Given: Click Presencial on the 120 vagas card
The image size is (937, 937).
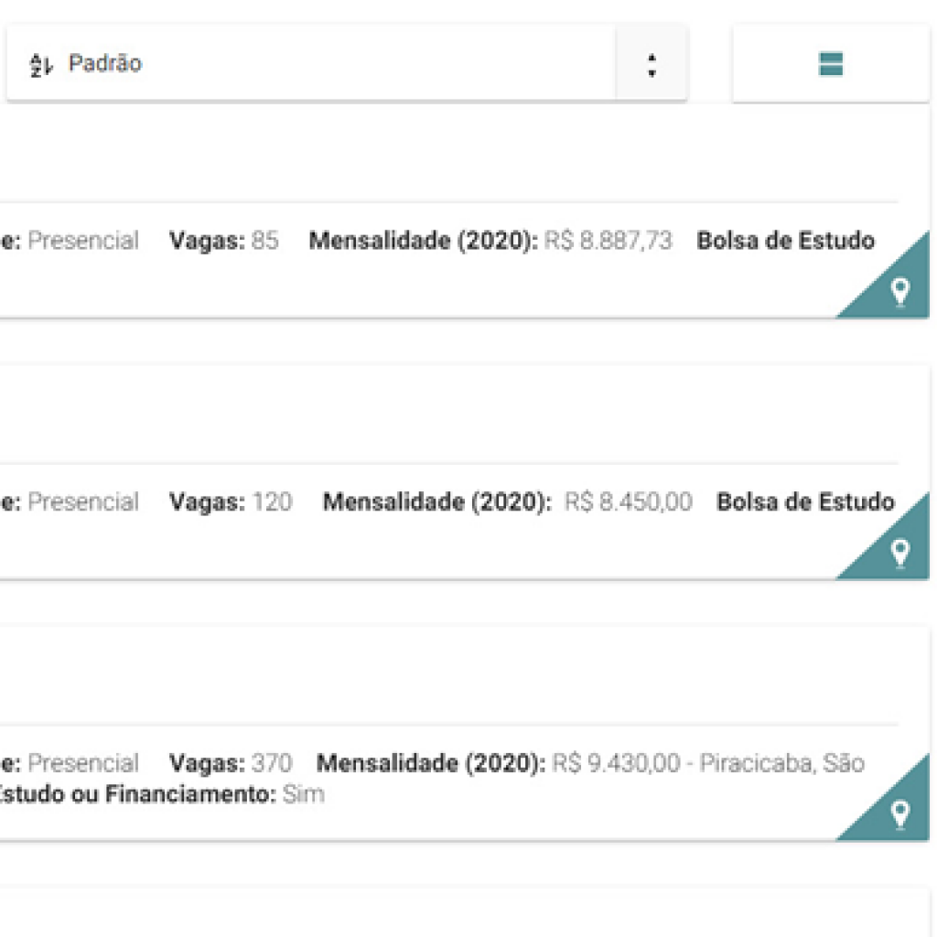Looking at the screenshot, I should point(83,501).
